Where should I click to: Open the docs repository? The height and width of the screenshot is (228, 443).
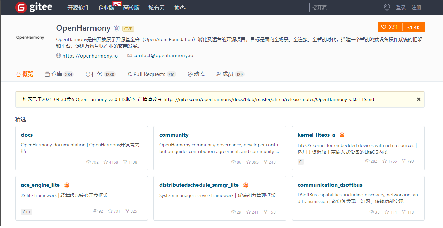tap(27, 135)
